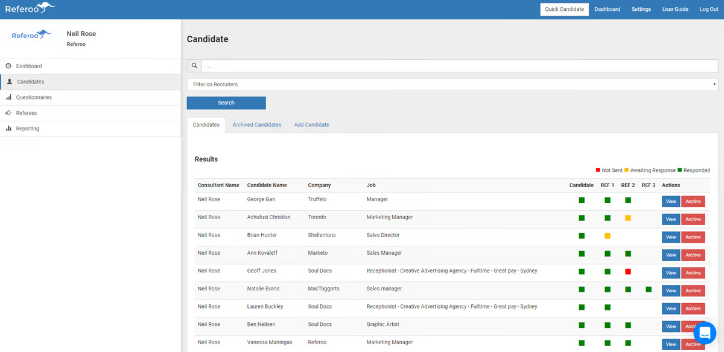Click the candidate search input field
The height and width of the screenshot is (352, 724).
[x=459, y=66]
